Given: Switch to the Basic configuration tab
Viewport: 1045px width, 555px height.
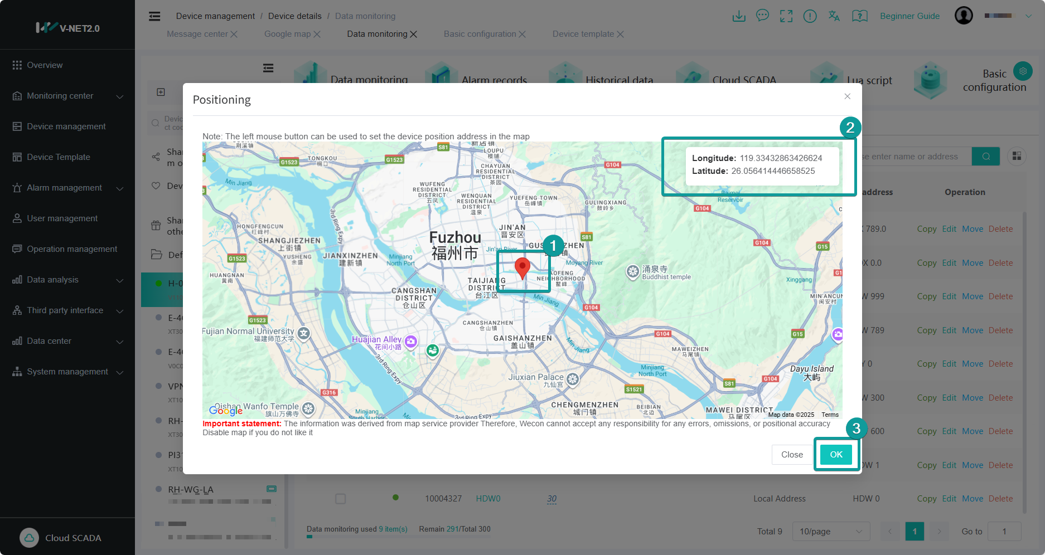Looking at the screenshot, I should click(x=480, y=34).
